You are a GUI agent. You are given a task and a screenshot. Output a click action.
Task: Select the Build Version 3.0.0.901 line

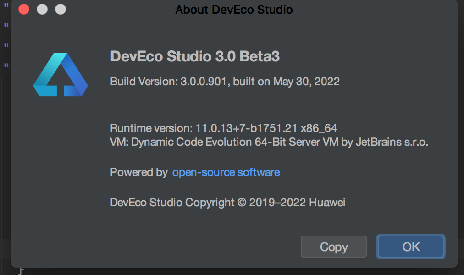[x=225, y=81]
